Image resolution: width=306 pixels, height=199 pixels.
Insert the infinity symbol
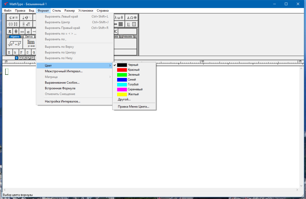click(x=22, y=32)
